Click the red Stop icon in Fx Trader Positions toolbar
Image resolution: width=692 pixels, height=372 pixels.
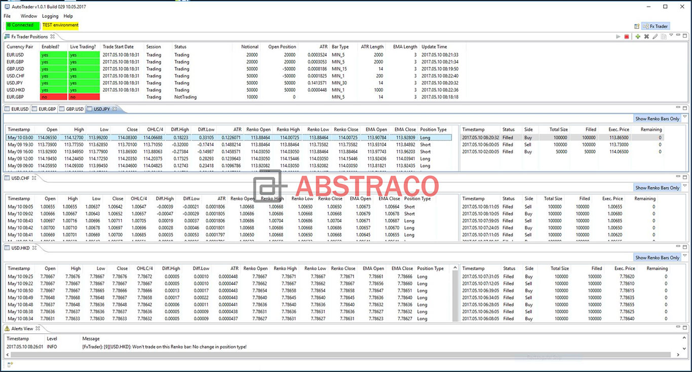pyautogui.click(x=627, y=36)
